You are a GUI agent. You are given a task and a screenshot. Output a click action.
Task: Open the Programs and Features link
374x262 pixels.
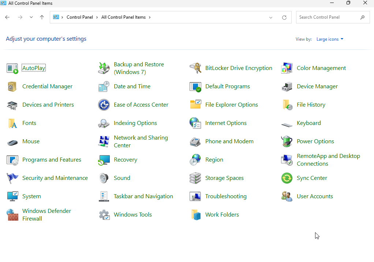point(52,160)
